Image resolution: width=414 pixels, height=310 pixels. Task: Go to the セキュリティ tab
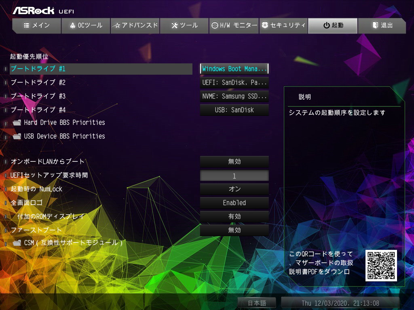283,25
